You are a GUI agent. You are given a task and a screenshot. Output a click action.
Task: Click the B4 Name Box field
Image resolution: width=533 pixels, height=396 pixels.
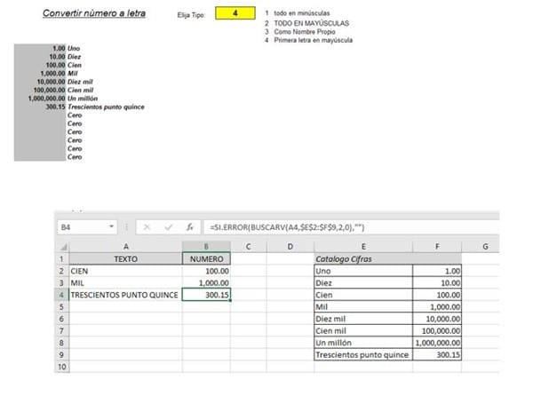(x=87, y=227)
